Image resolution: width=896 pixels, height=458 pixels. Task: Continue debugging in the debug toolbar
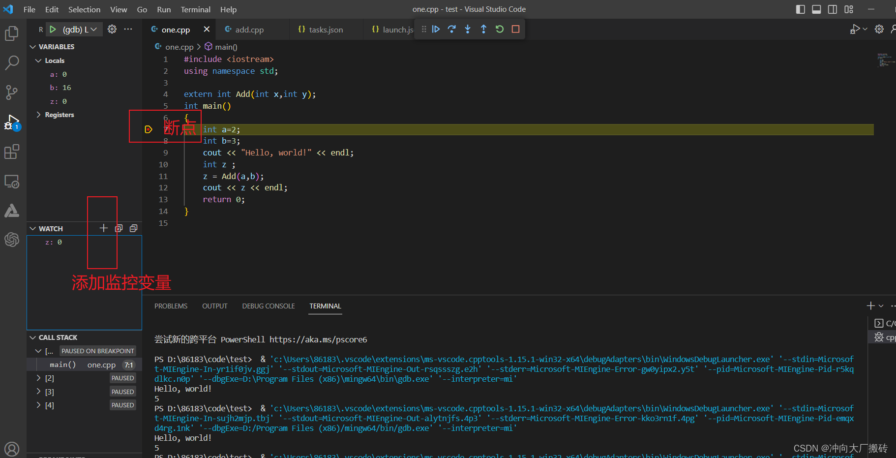click(436, 29)
